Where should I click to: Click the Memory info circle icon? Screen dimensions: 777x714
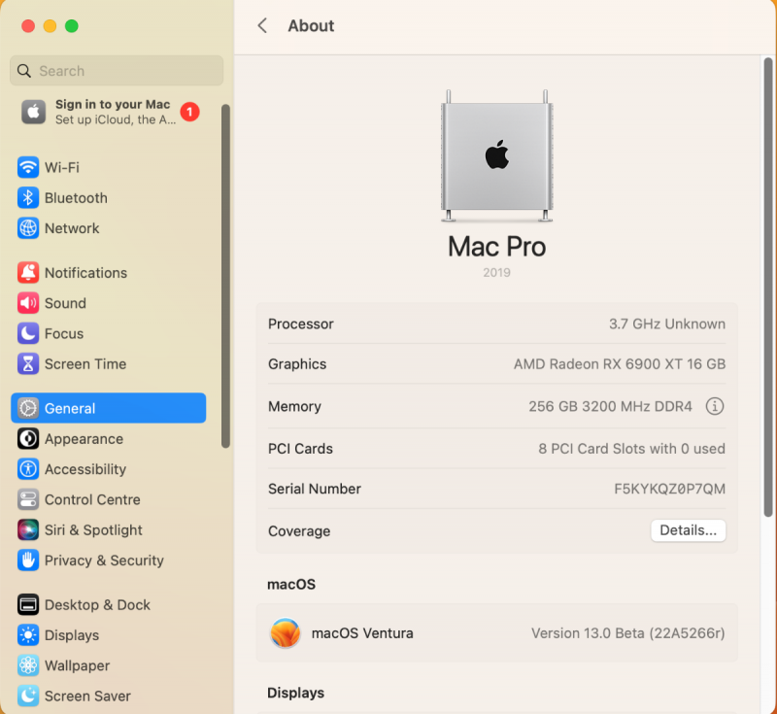pos(715,406)
